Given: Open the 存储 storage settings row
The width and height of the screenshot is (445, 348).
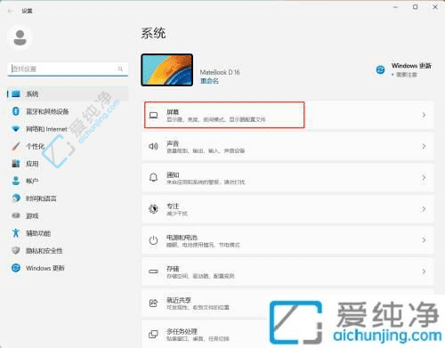Looking at the screenshot, I should click(x=287, y=271).
